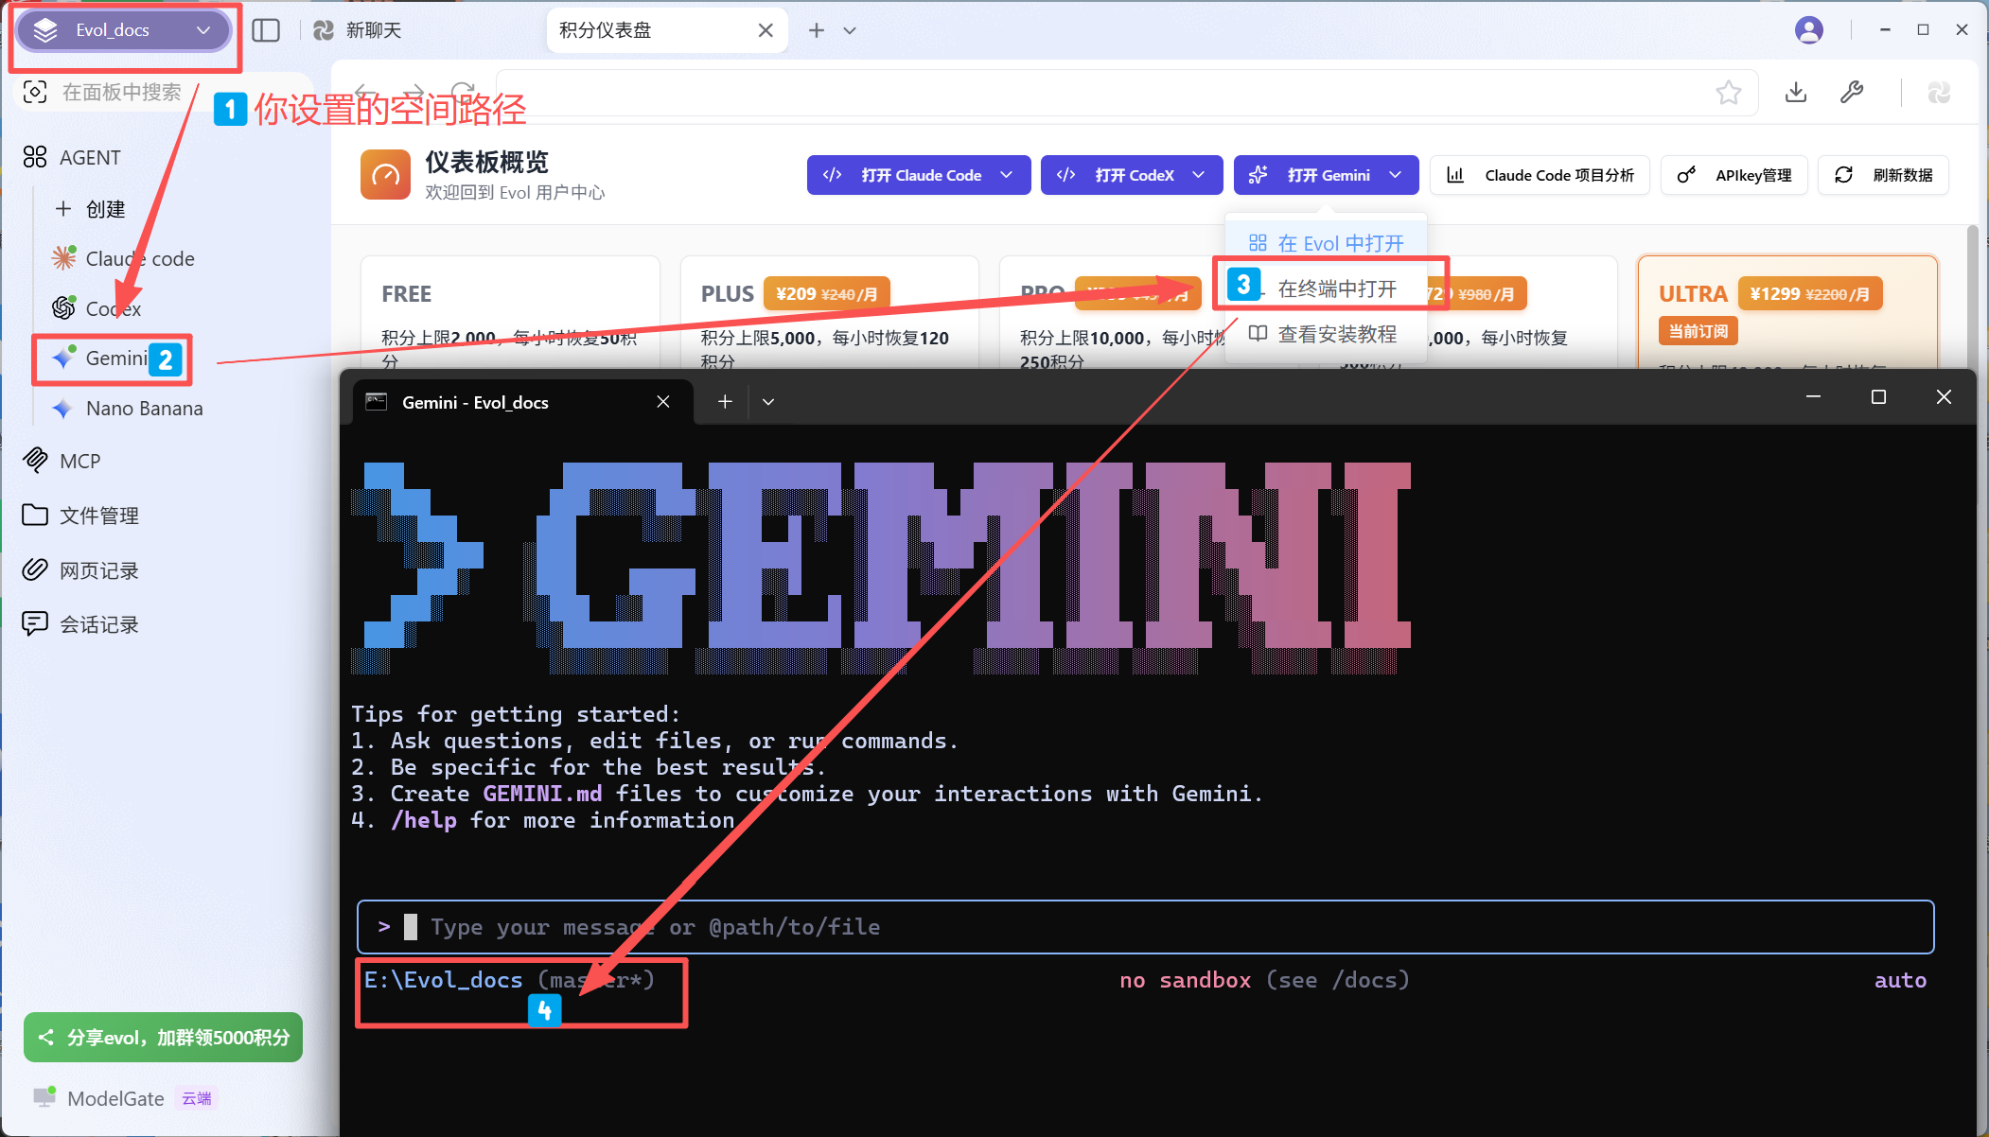Click the user profile avatar
Viewport: 1989px width, 1137px height.
coord(1808,30)
